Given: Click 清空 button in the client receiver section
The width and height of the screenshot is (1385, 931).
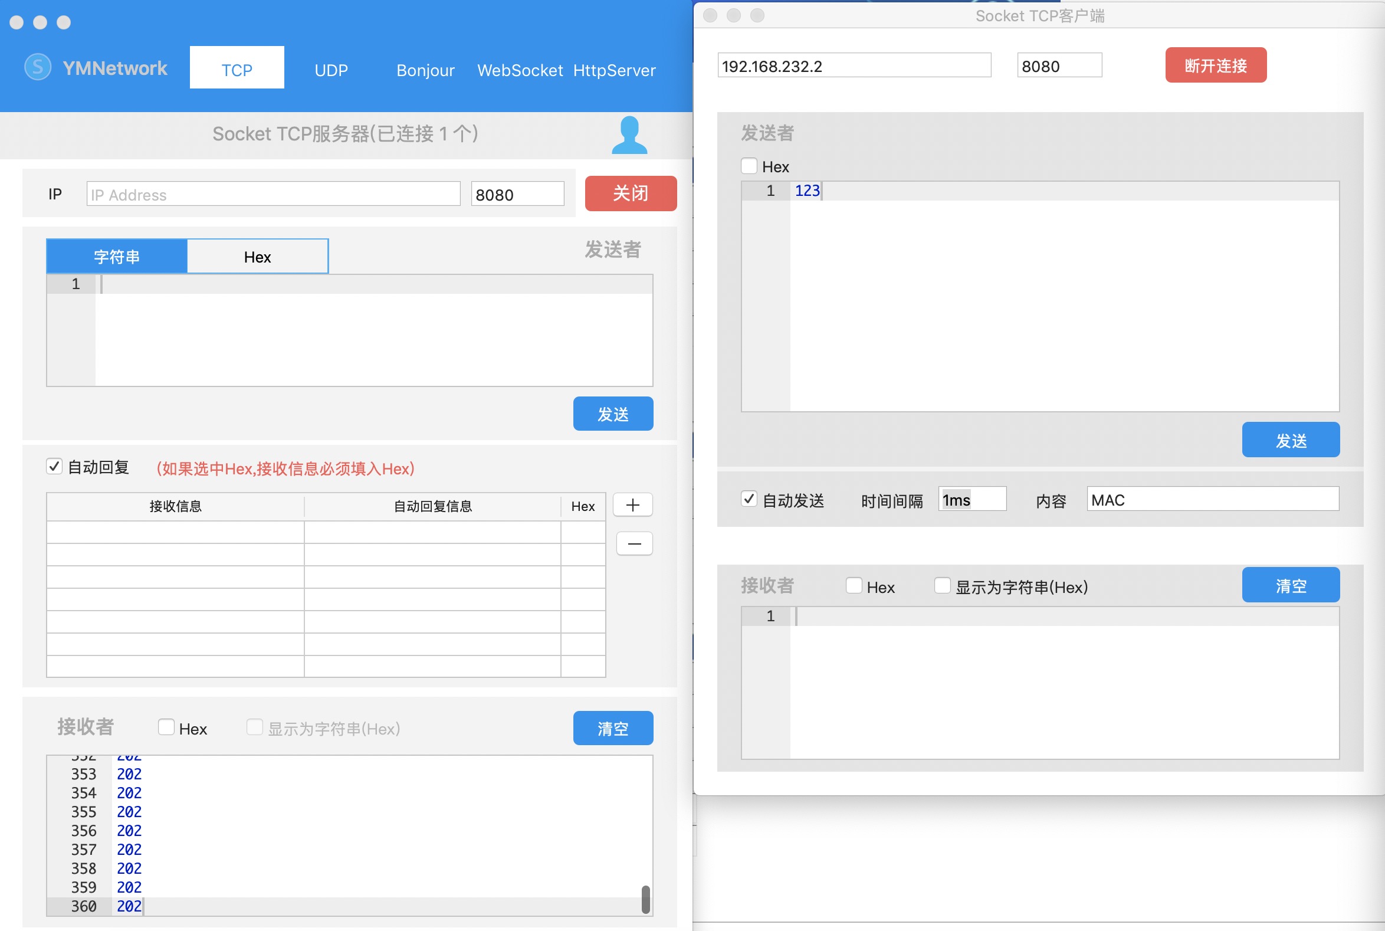Looking at the screenshot, I should 1290,585.
